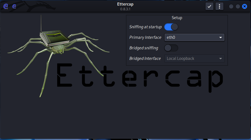Screen dimensions: 251x140
Task: Click the first grey minimize window button
Action: pos(231,6)
